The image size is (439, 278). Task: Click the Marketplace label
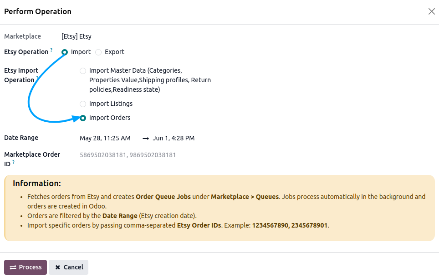point(23,37)
